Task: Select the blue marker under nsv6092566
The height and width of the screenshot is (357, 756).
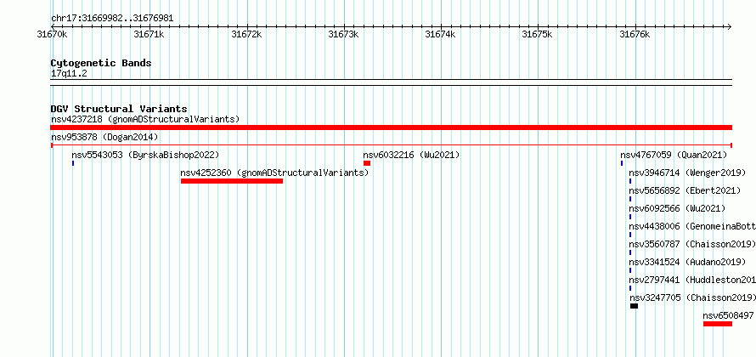Action: pos(630,217)
